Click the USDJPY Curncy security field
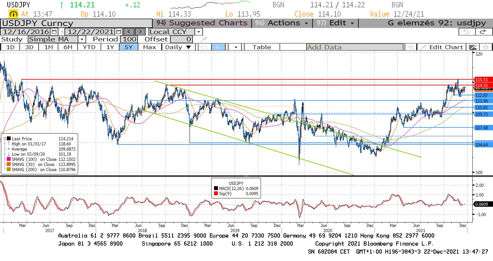The image size is (493, 261). pyautogui.click(x=76, y=23)
